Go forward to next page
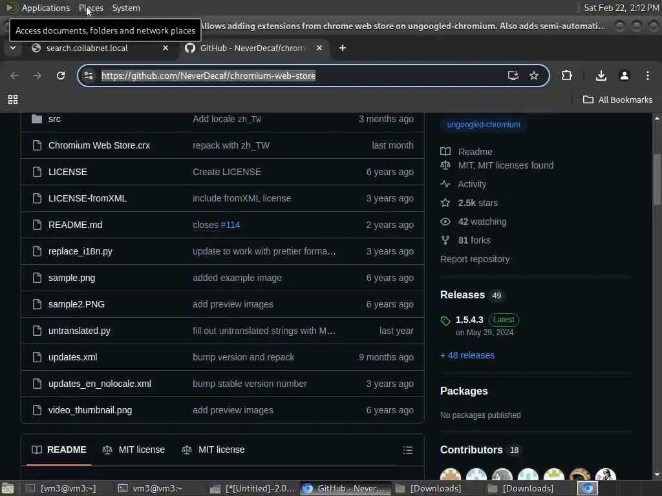This screenshot has width=662, height=496. click(37, 76)
